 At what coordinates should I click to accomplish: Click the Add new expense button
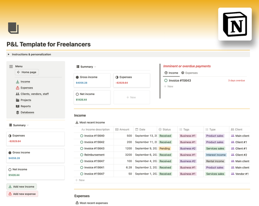click(x=22, y=194)
